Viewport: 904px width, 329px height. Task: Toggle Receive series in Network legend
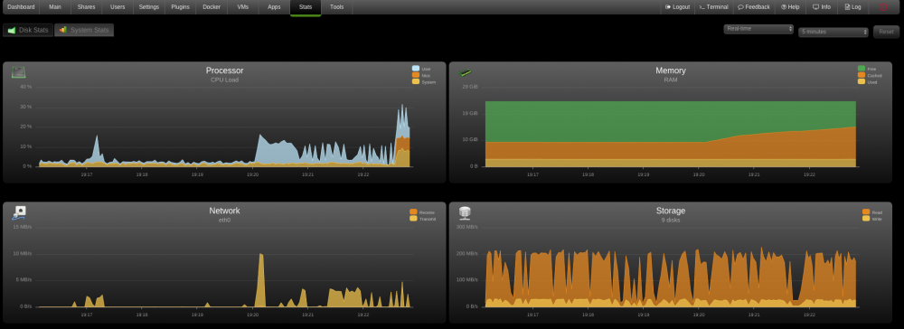tap(422, 212)
